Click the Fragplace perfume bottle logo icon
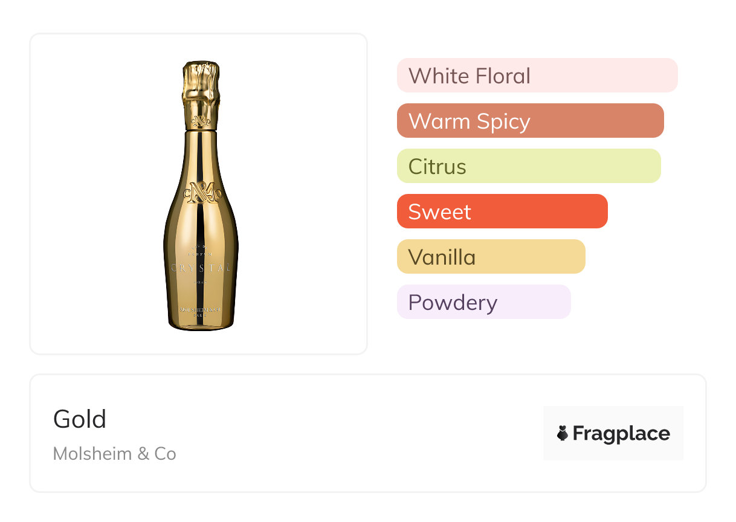 [x=563, y=433]
